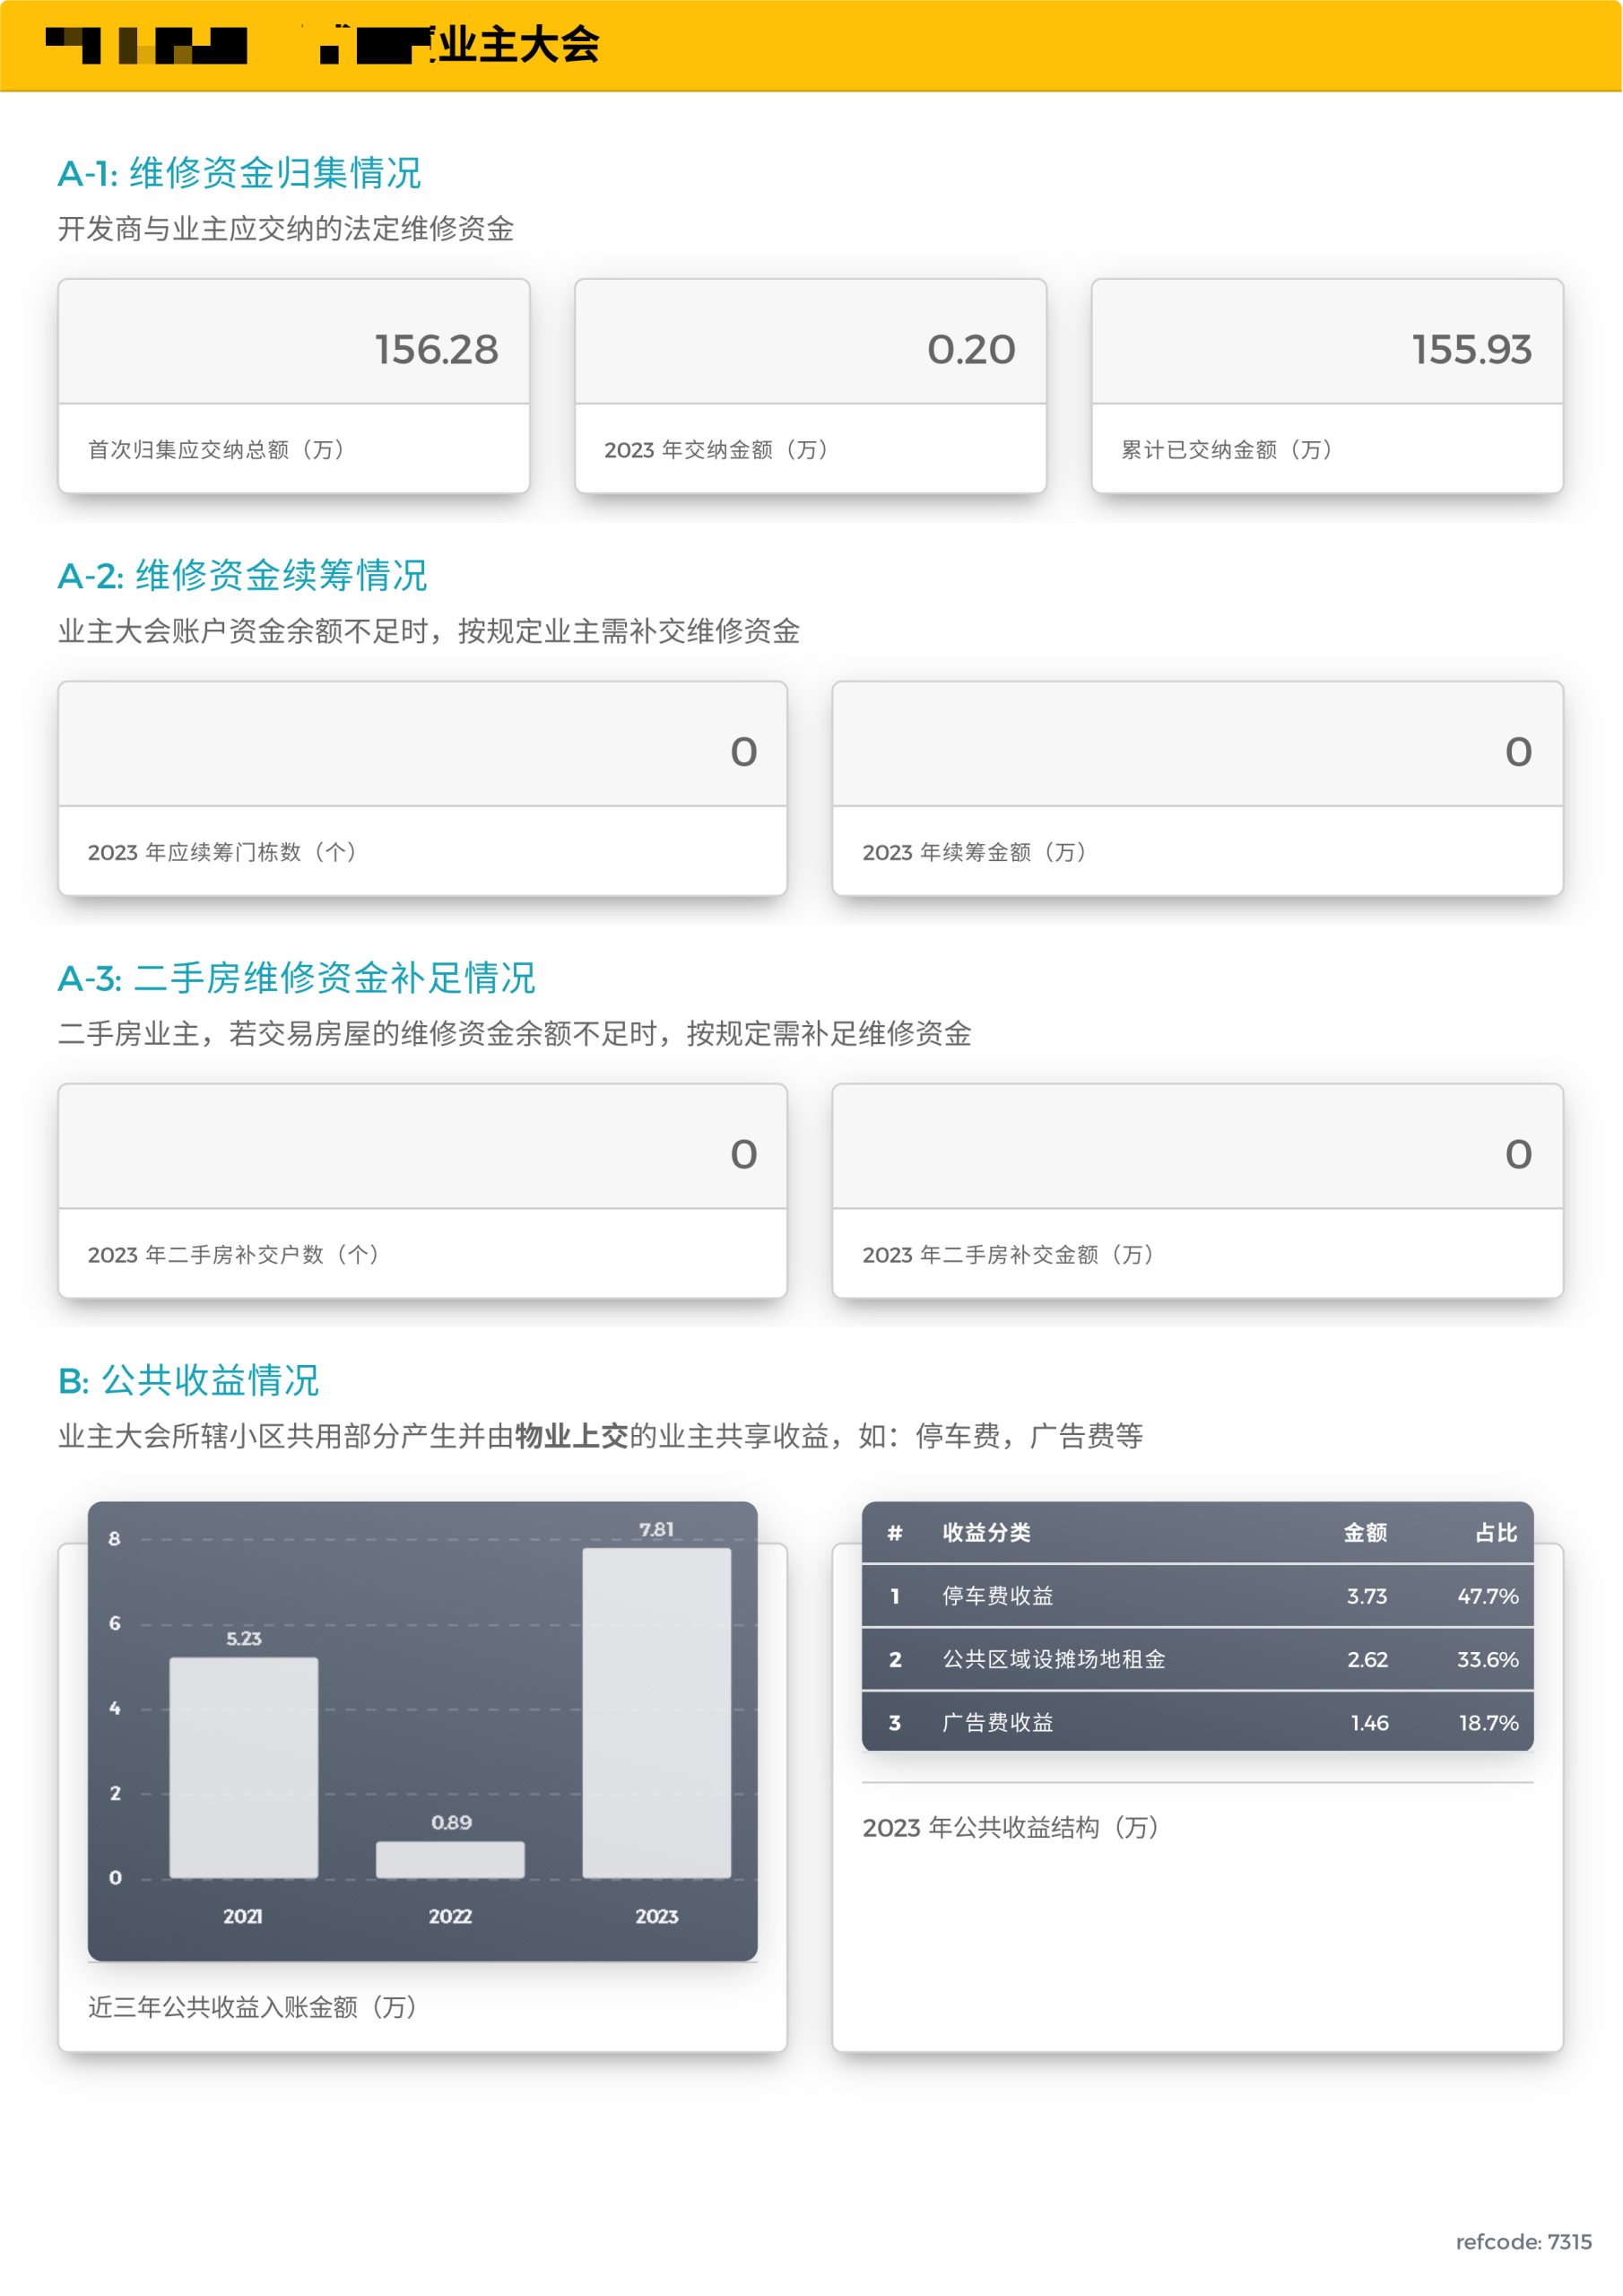Click the 金额 column header
1623x2296 pixels.
(x=1365, y=1532)
